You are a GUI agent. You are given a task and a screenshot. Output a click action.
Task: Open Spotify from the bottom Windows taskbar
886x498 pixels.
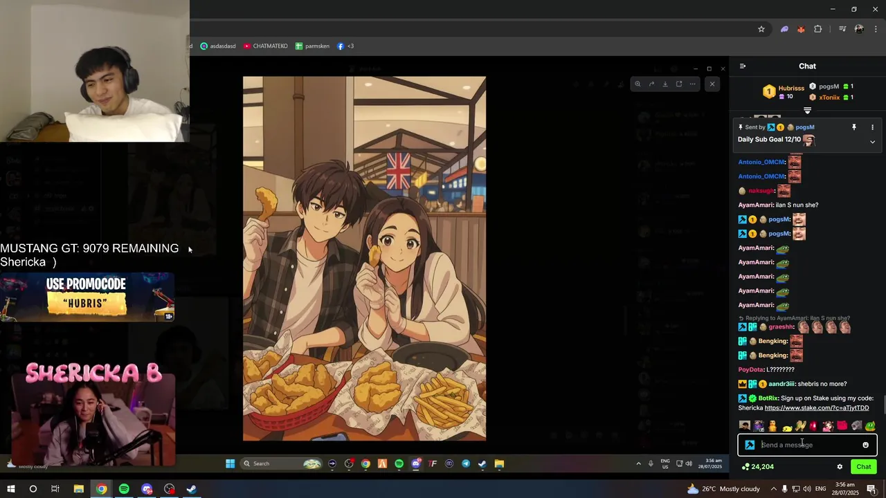[124, 489]
